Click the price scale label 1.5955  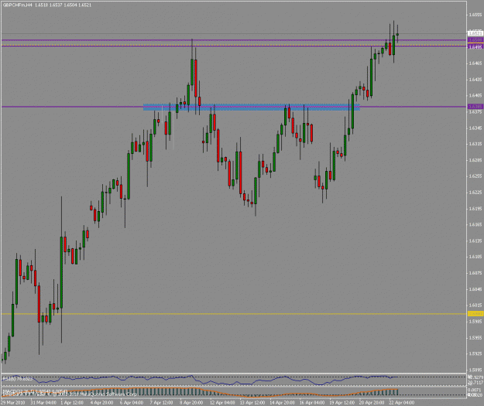click(475, 338)
